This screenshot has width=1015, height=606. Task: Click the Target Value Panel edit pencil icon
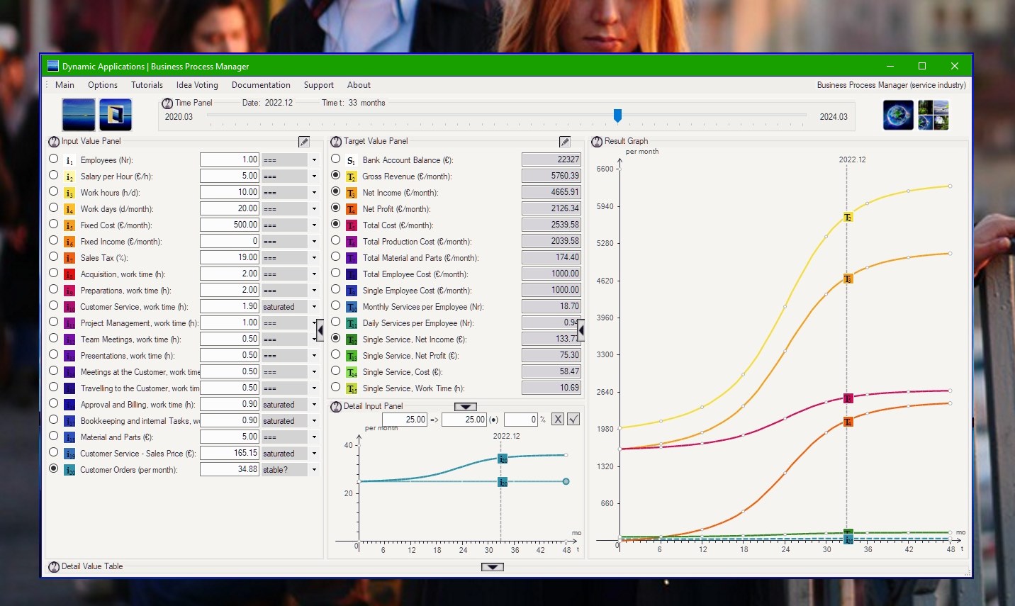[x=565, y=142]
